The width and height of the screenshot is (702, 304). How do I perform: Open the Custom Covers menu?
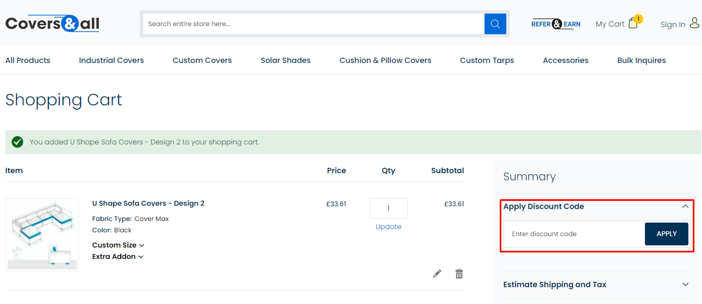click(202, 60)
